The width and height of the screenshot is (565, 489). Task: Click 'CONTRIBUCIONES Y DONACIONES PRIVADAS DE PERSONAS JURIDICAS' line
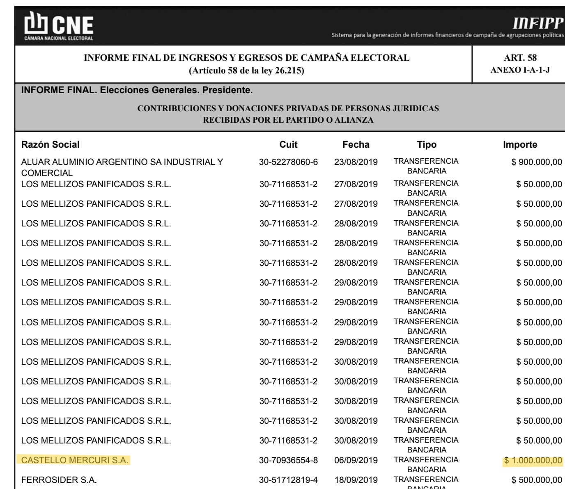(288, 109)
